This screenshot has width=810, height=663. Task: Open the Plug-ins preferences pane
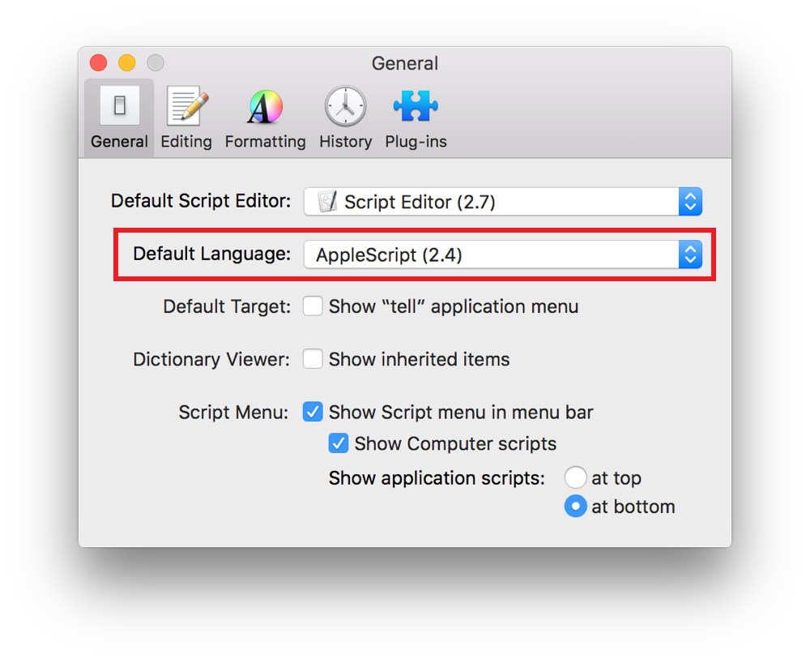416,114
